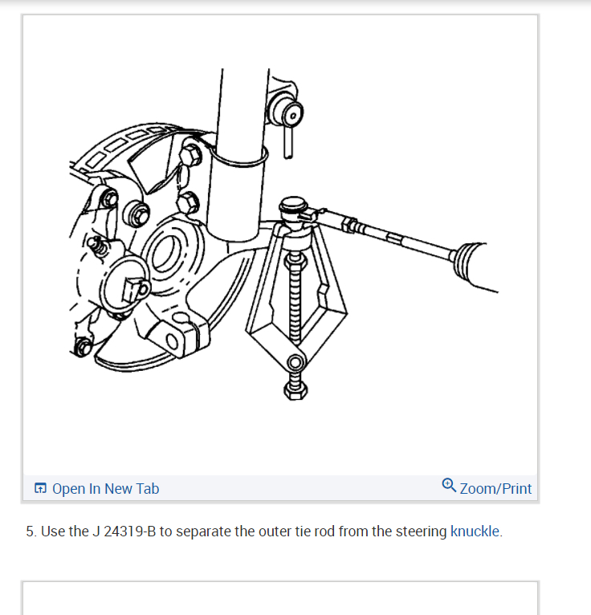Screen dimensions: 591x615
Task: Select the Zoom/Print text link
Action: click(x=495, y=489)
